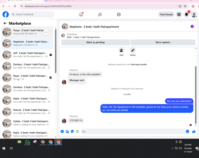Viewport: 199px width, 158px height.
Task: Send a thumbs-up like
Action: tap(194, 131)
